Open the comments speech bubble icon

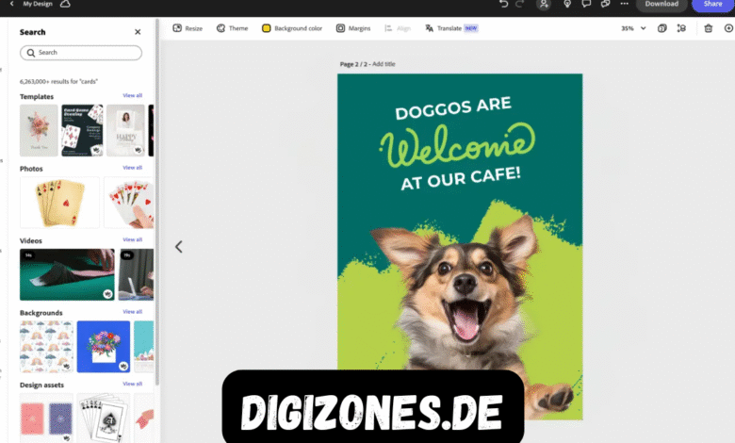point(586,5)
